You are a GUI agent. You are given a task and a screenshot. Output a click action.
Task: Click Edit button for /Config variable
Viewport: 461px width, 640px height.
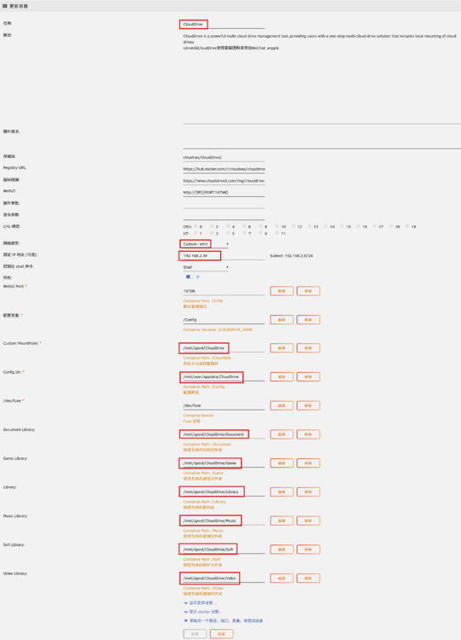(x=282, y=320)
